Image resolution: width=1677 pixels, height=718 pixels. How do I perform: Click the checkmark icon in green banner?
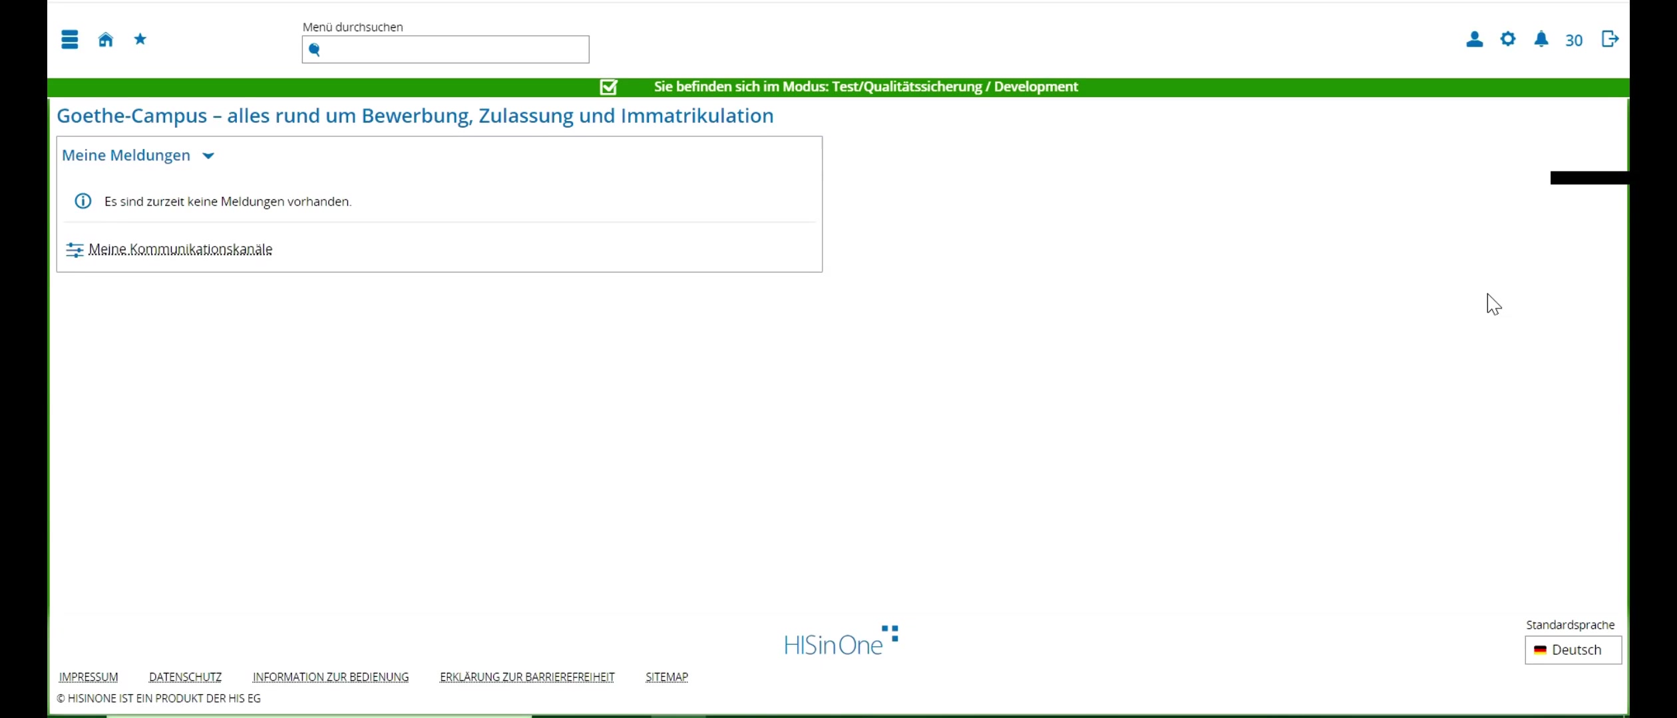tap(608, 87)
